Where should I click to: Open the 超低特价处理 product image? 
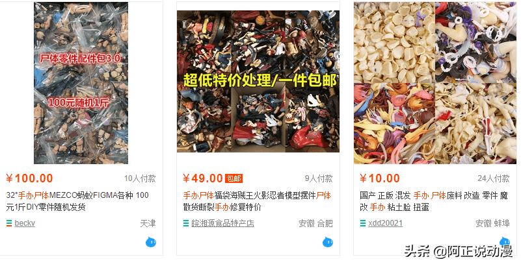[x=258, y=82]
